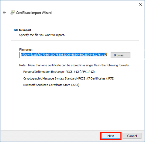
Task: Place cursor at the .p12 extension in path
Action: [x=104, y=55]
